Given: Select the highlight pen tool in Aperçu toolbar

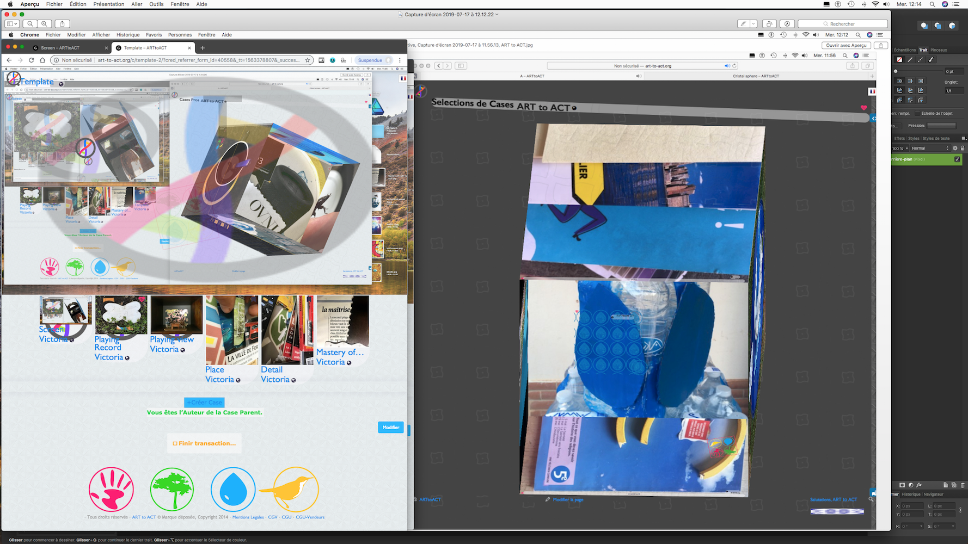Looking at the screenshot, I should 743,24.
